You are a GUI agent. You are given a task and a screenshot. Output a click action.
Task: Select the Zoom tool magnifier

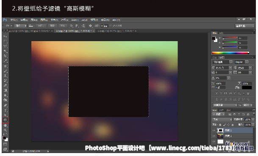coord(5,130)
